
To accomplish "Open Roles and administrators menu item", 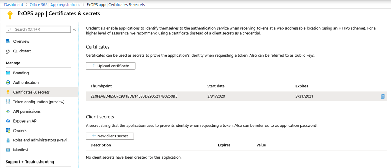I will [x=41, y=140].
